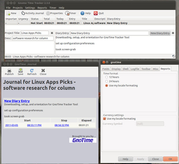The width and height of the screenshot is (179, 164).
Task: Open the Reports menu
Action: click(x=42, y=8)
